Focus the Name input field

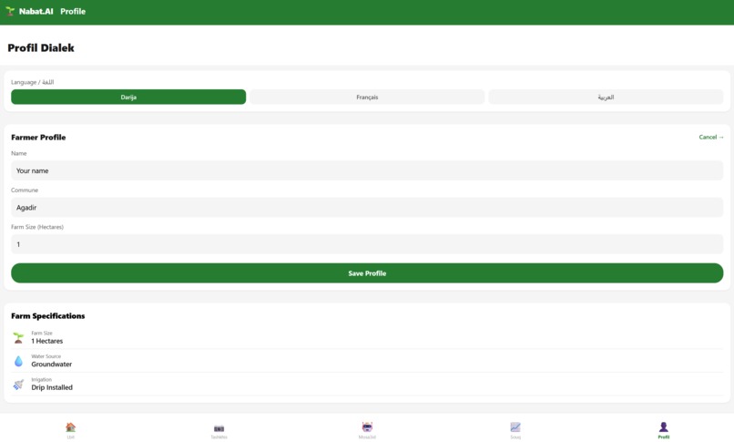click(367, 170)
